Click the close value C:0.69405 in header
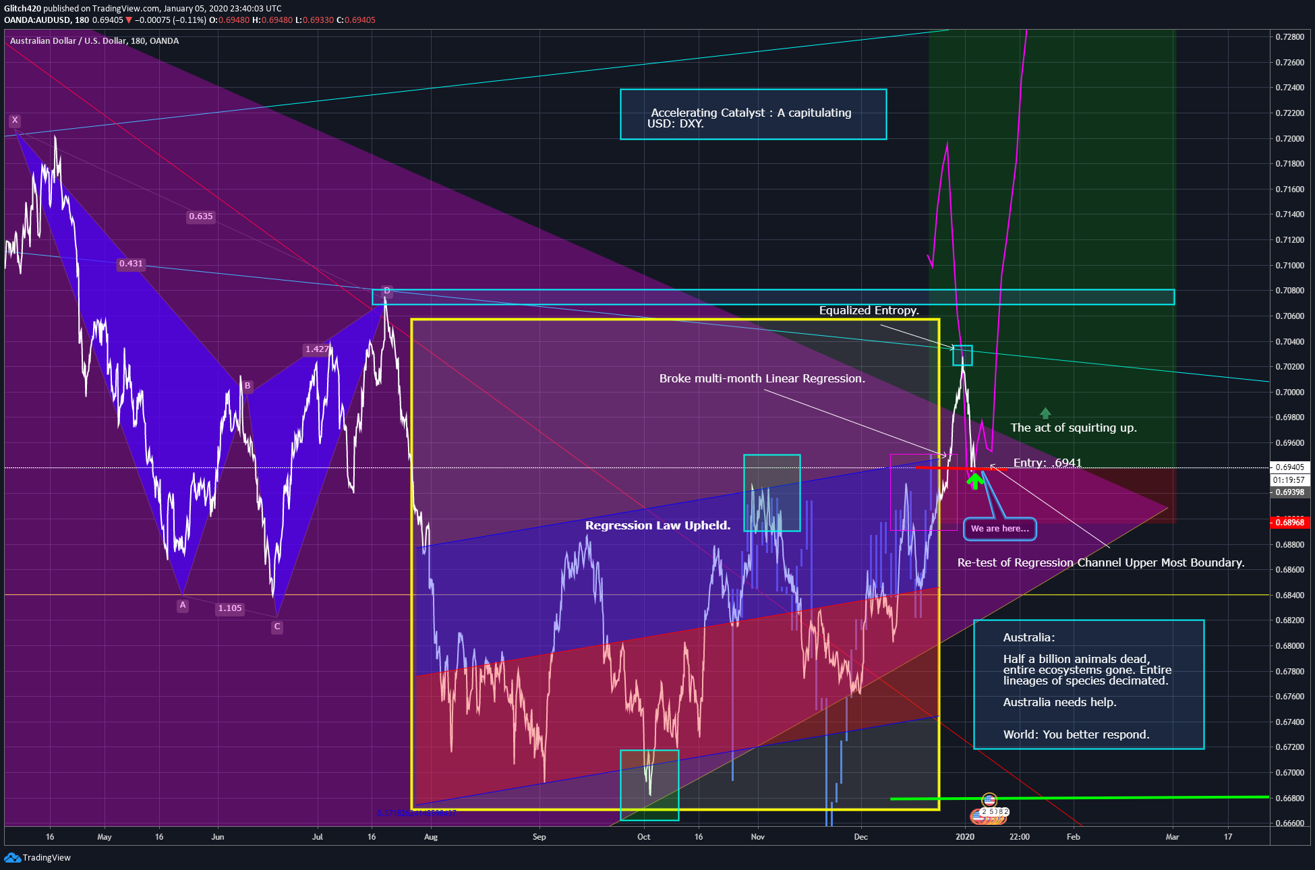This screenshot has height=870, width=1315. [x=356, y=20]
